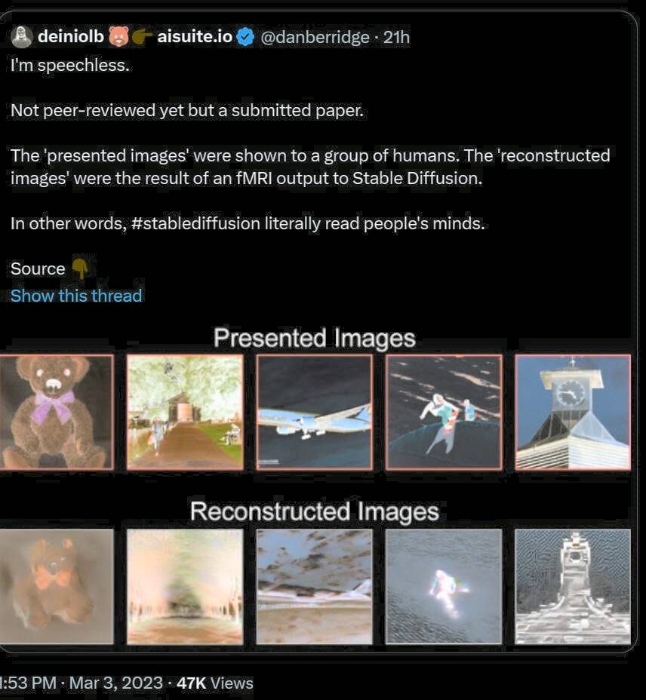Open the reconstructed teddy bear image
The image size is (646, 700).
point(57,587)
